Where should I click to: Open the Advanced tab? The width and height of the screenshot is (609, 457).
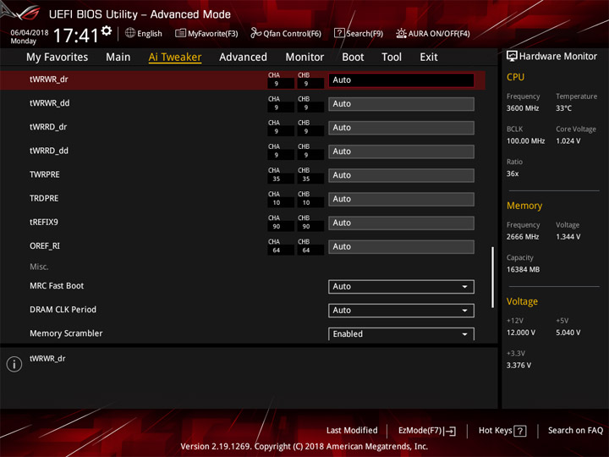point(243,58)
